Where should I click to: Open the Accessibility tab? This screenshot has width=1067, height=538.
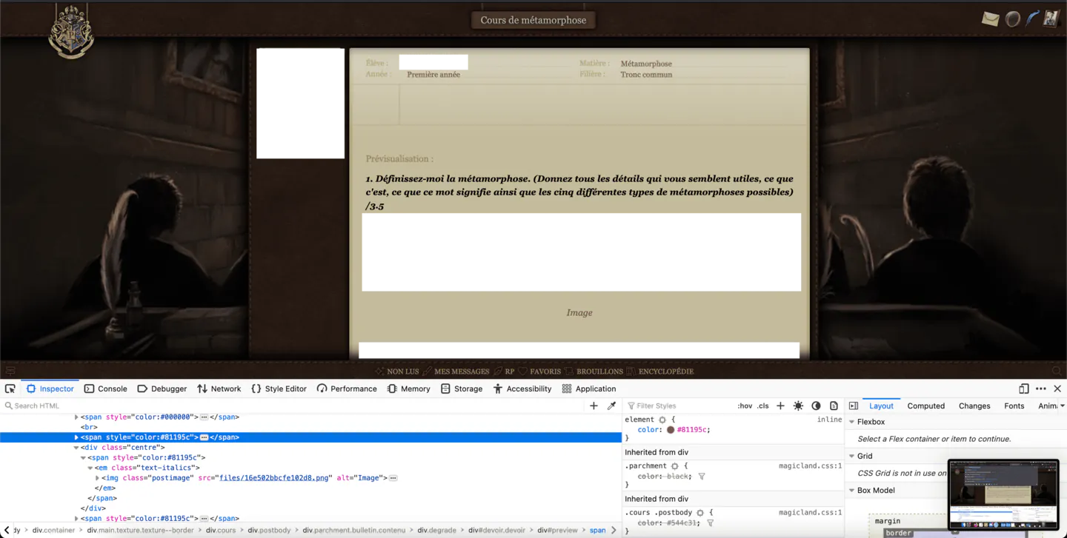522,389
